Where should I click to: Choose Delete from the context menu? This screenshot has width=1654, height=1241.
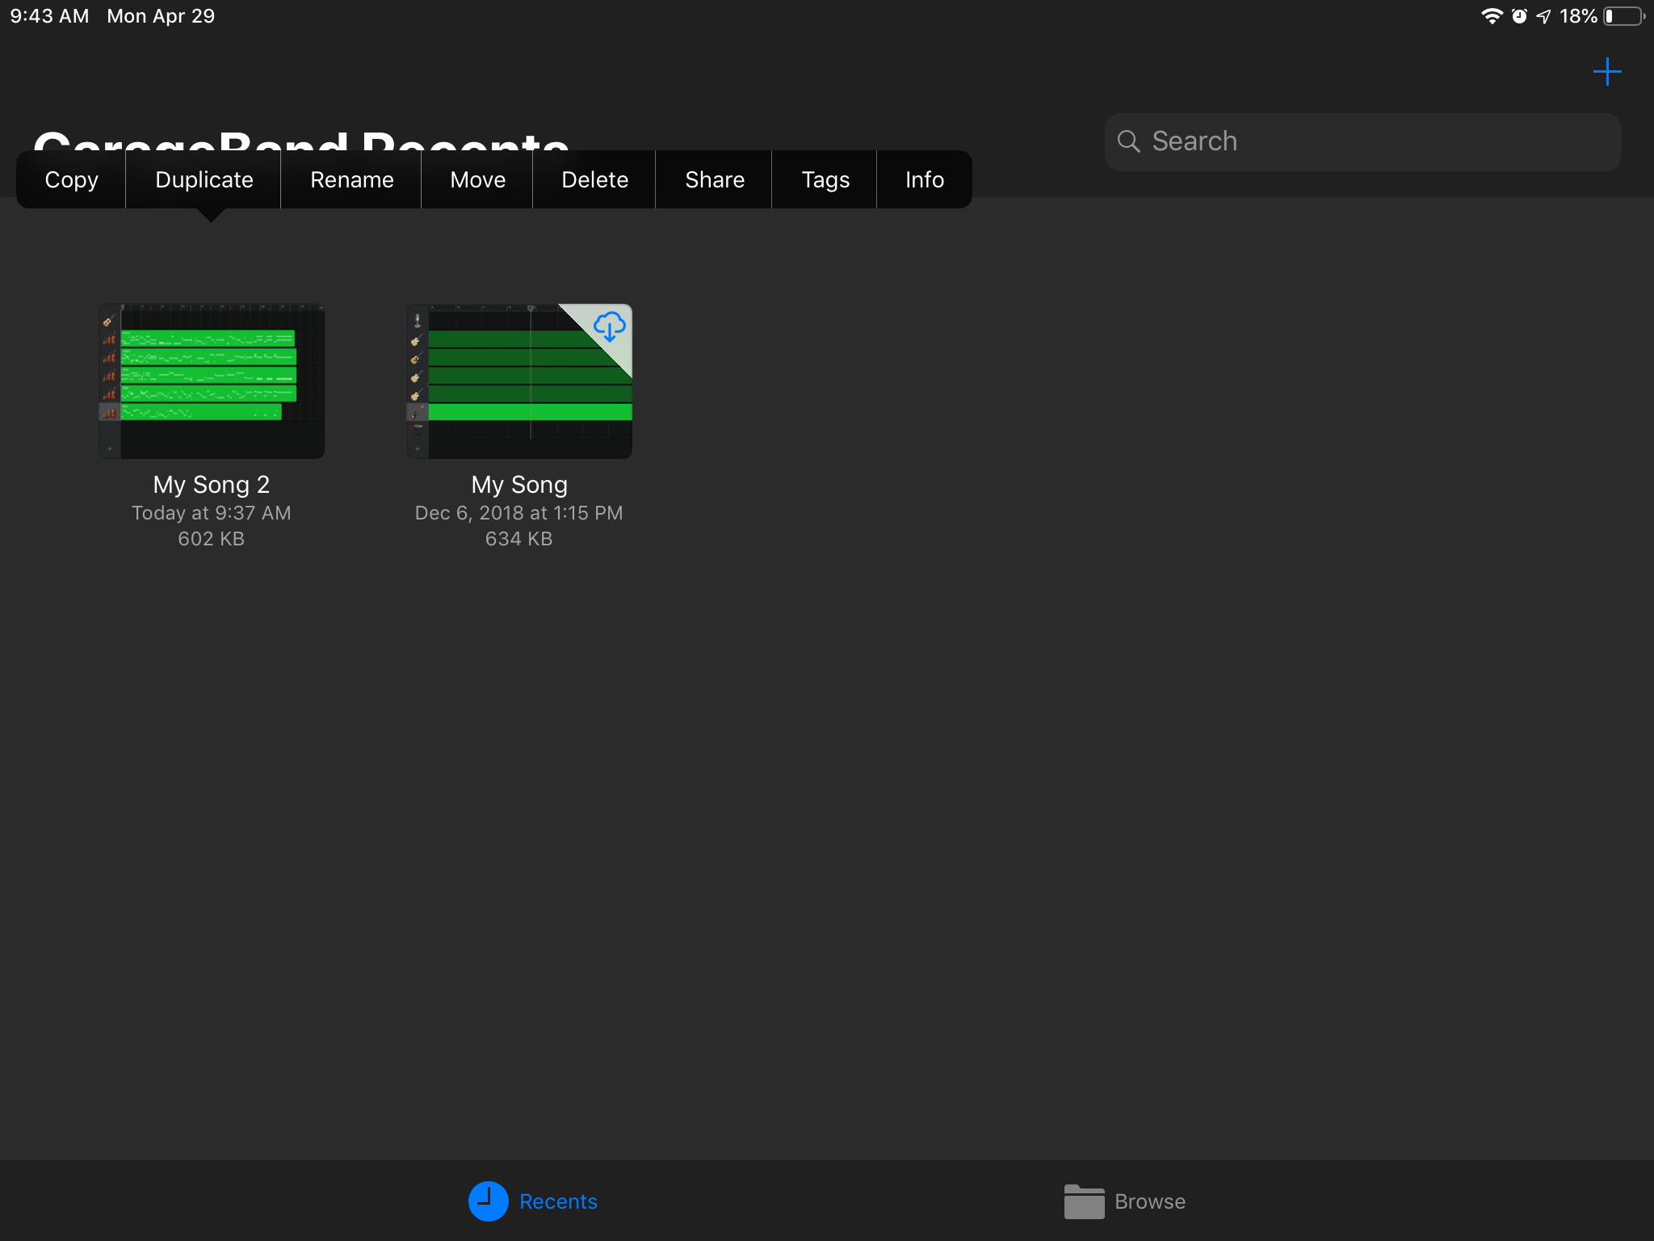pos(594,179)
